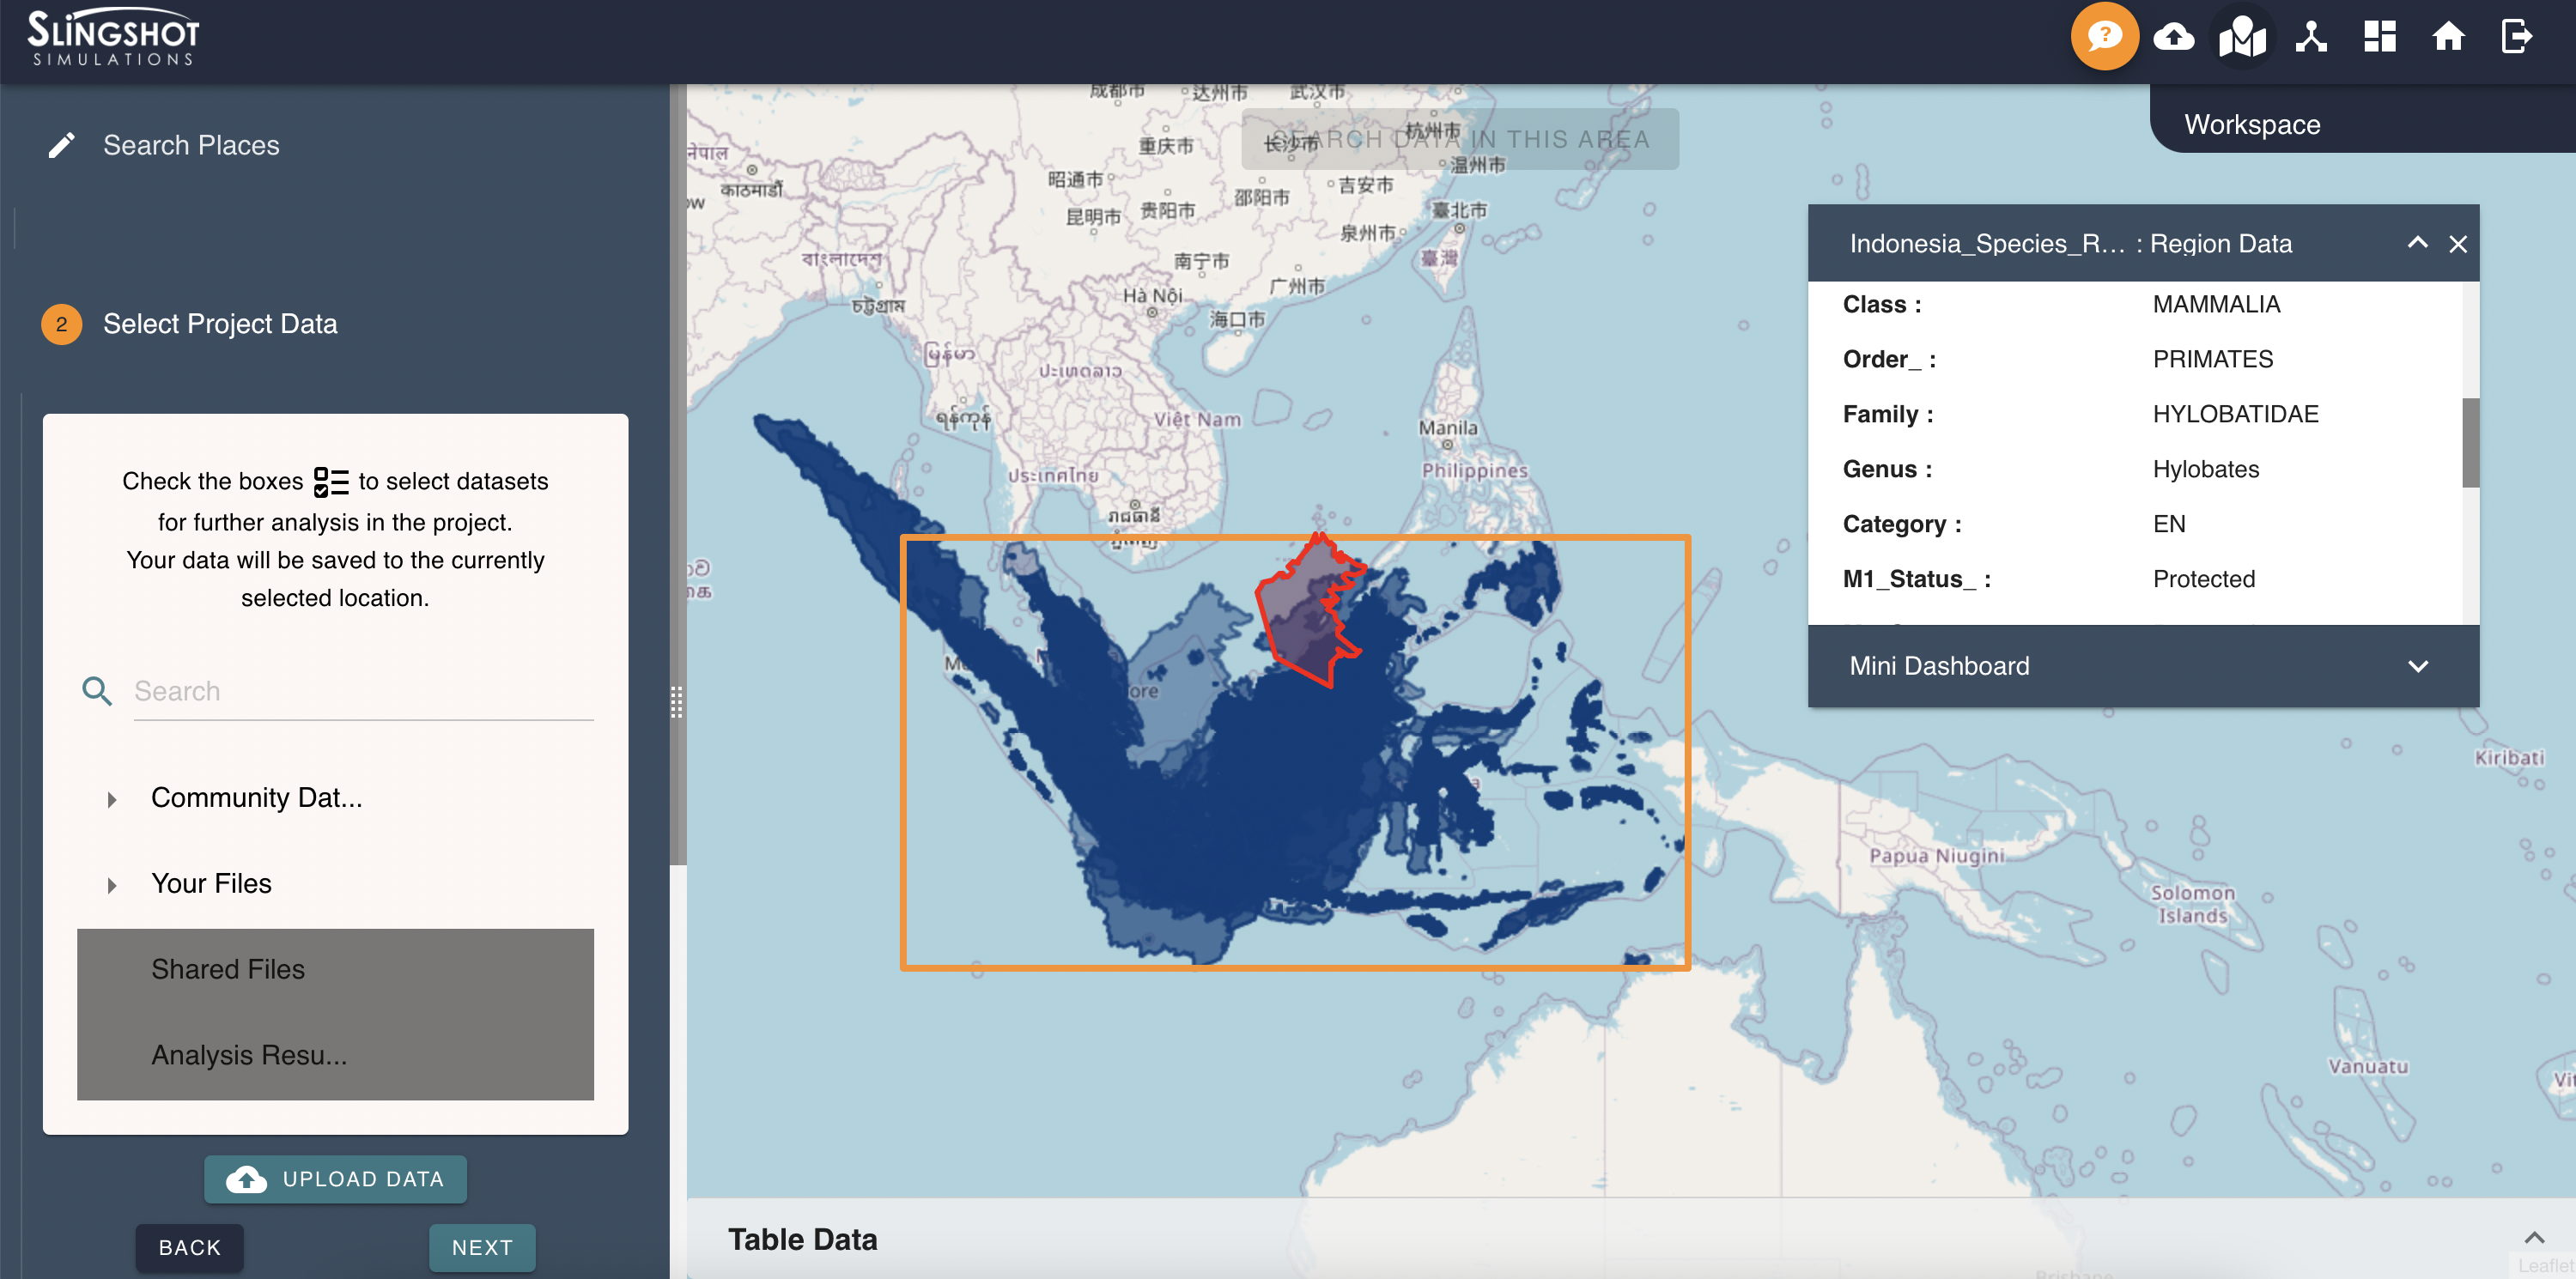Click the magnifier icon in dataset search
This screenshot has width=2576, height=1279.
point(97,691)
